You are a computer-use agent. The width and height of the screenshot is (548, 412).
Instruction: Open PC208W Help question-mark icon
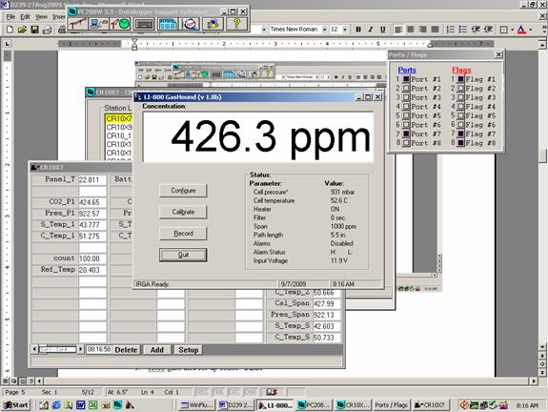(x=236, y=24)
